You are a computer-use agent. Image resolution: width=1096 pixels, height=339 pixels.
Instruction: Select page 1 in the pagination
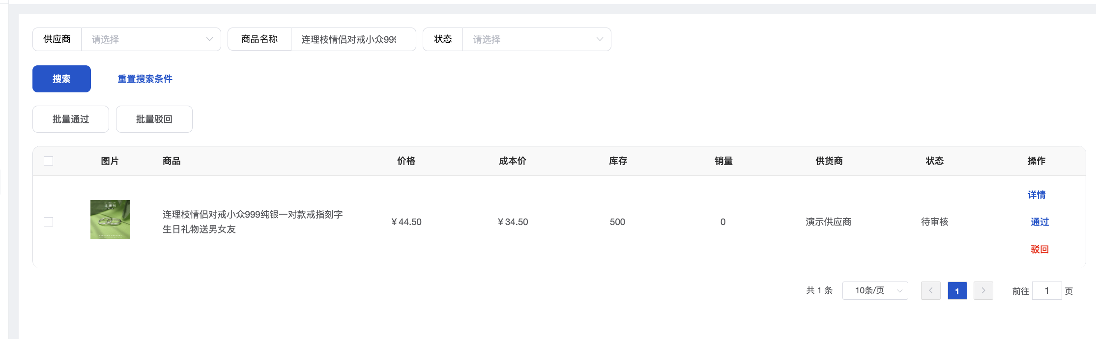pos(957,291)
